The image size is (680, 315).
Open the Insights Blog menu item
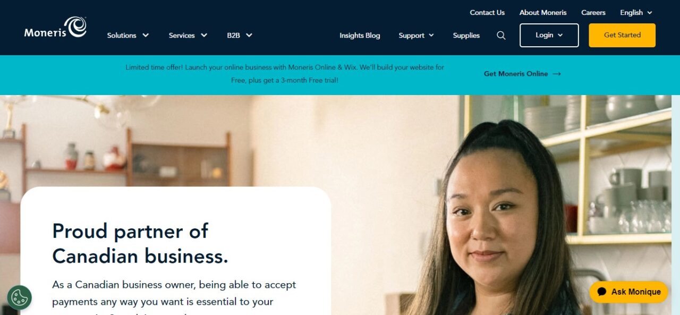[x=360, y=36]
